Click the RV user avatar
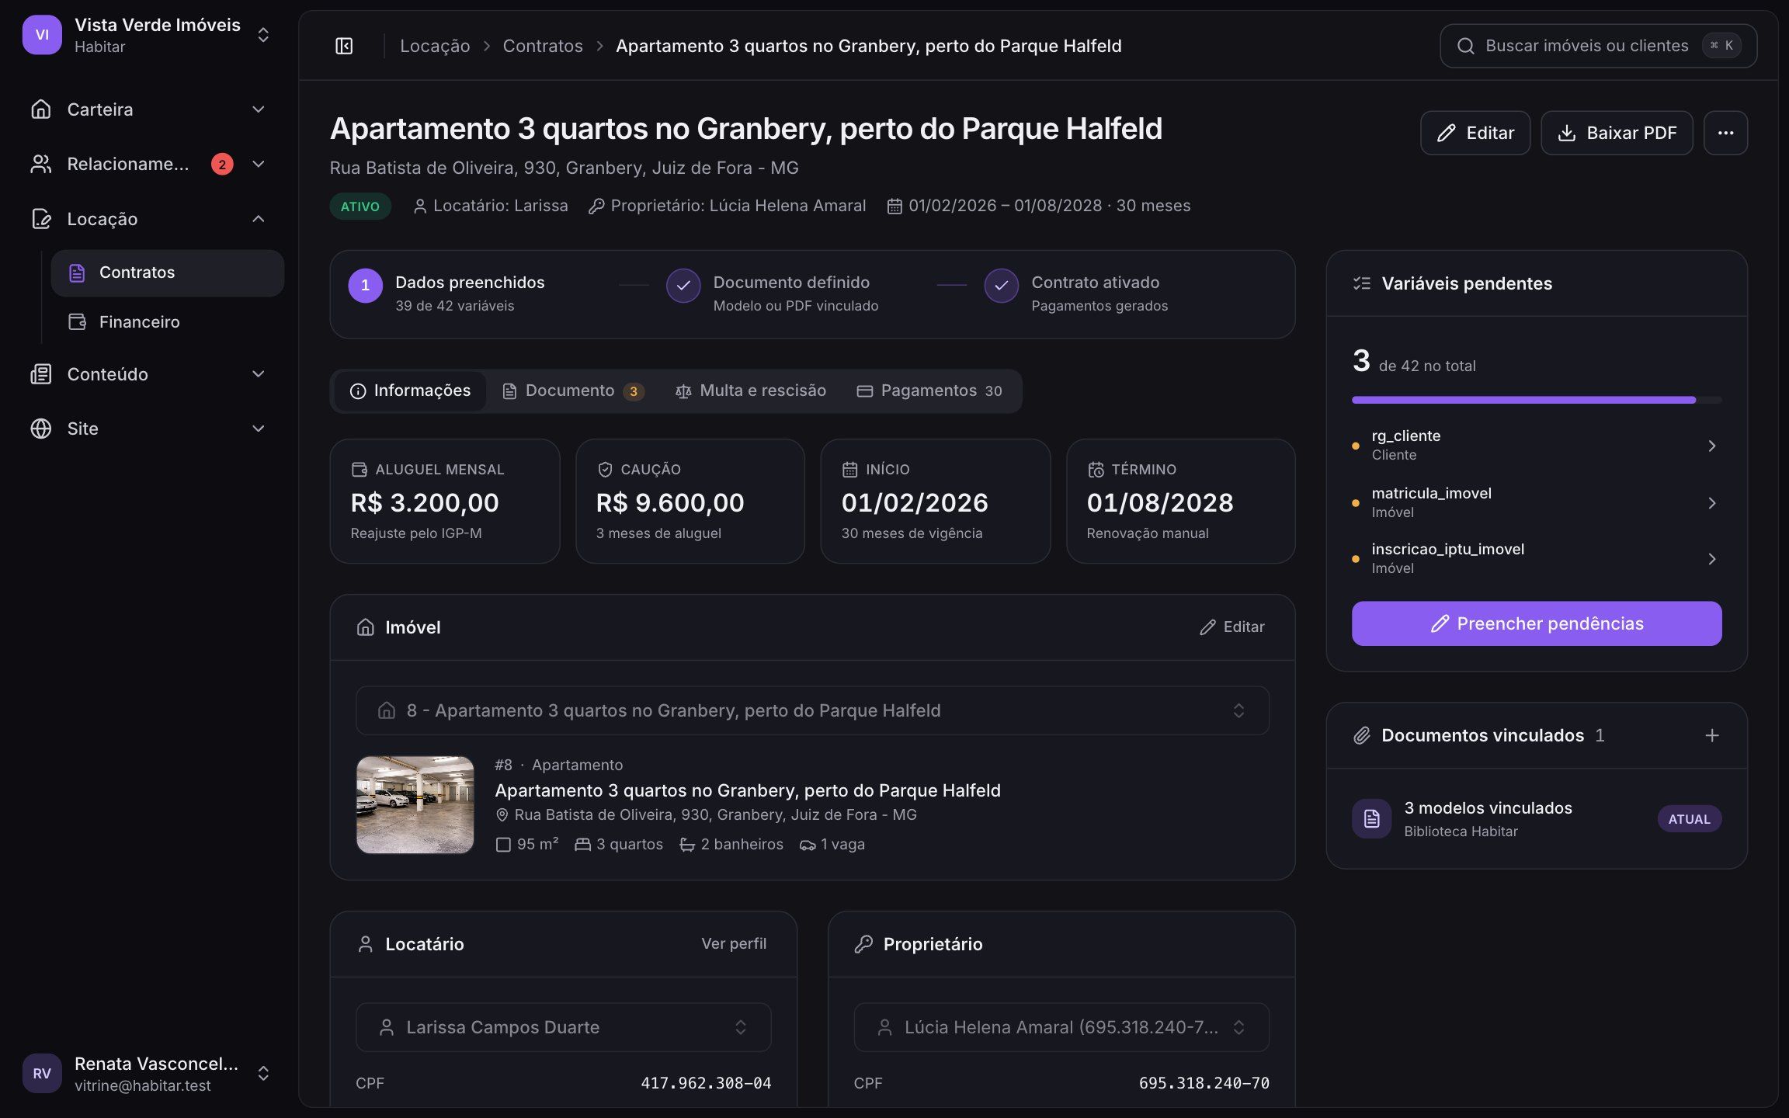 tap(42, 1073)
